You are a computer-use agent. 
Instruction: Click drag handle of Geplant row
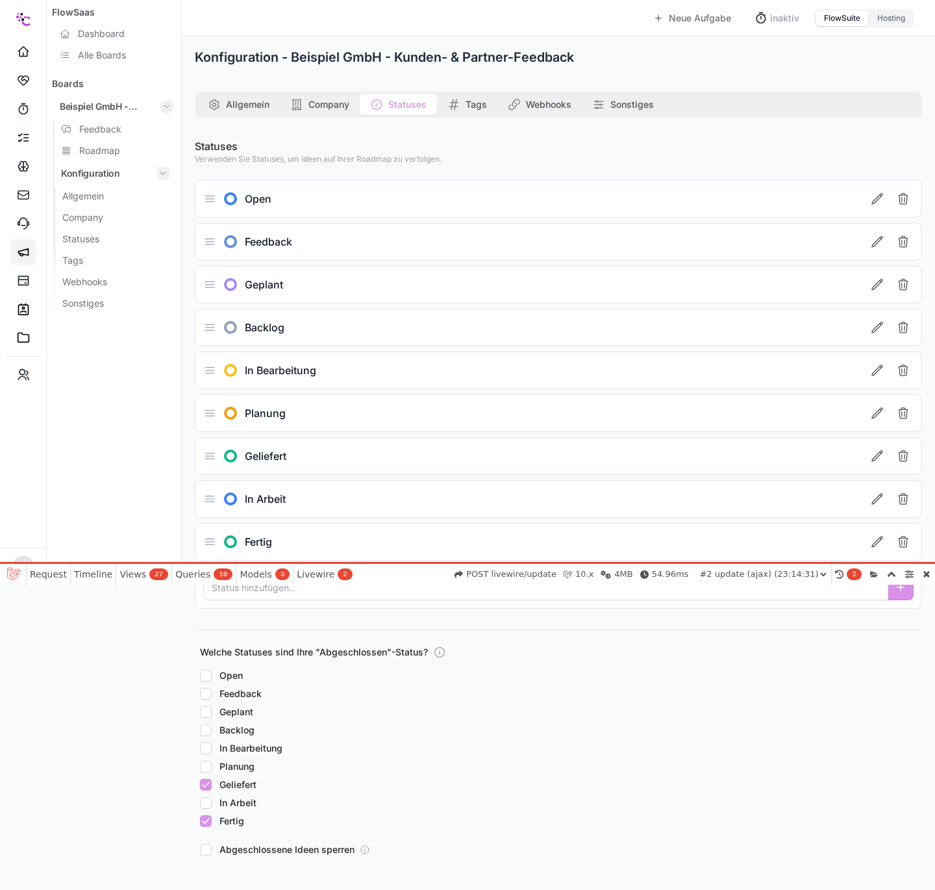[x=210, y=285]
